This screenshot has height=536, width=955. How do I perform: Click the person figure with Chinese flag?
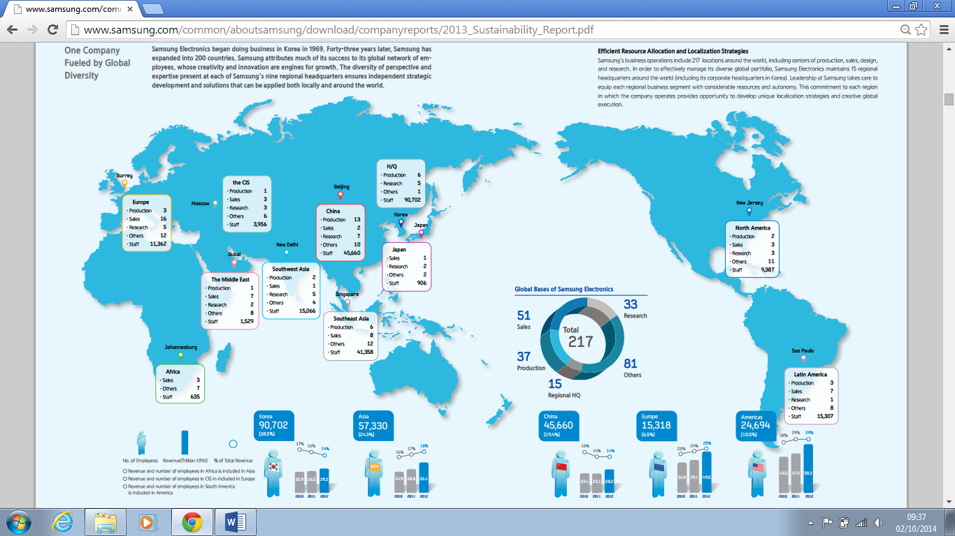tap(561, 472)
